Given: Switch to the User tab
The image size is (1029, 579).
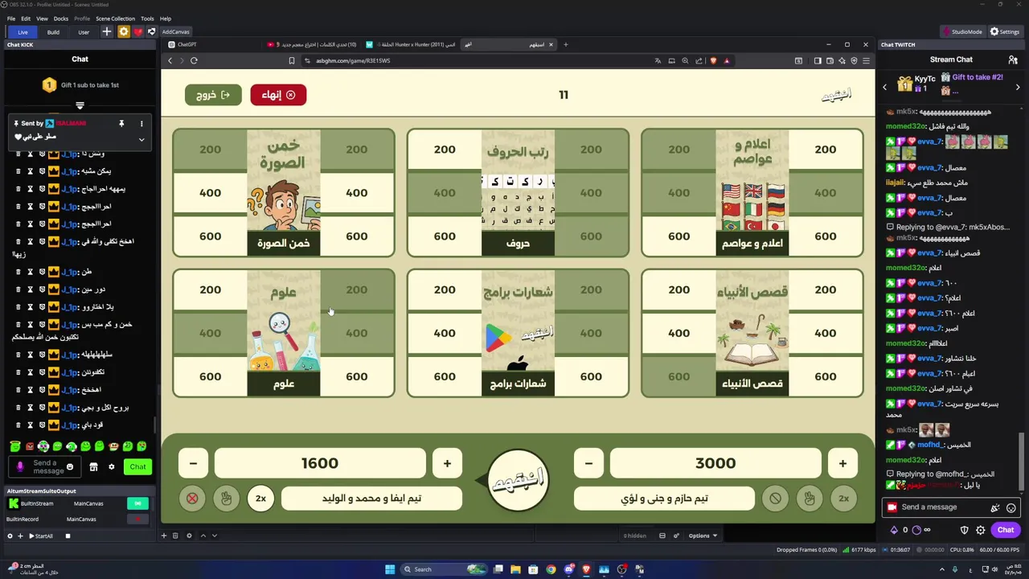Looking at the screenshot, I should tap(84, 32).
